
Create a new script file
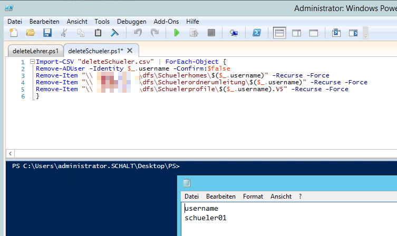click(14, 33)
